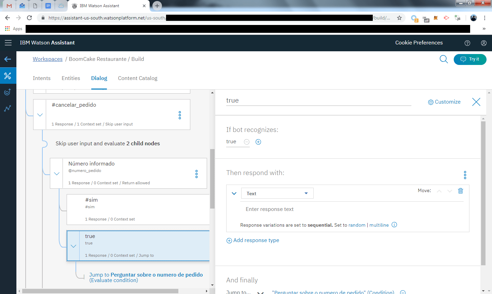Viewport: 492px width, 294px height.
Task: Select the IBM Watson Assistant browser tab
Action: coord(109,6)
